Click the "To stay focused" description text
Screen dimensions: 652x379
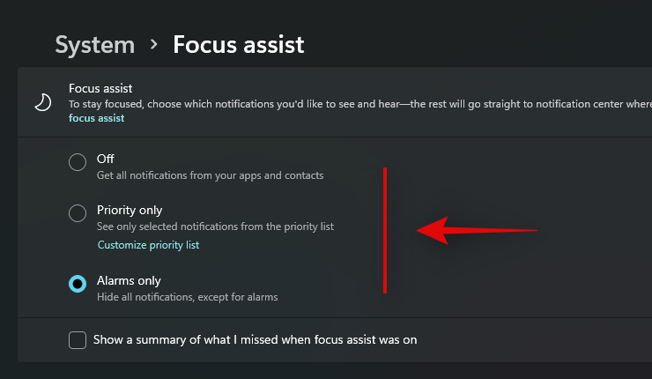352,103
